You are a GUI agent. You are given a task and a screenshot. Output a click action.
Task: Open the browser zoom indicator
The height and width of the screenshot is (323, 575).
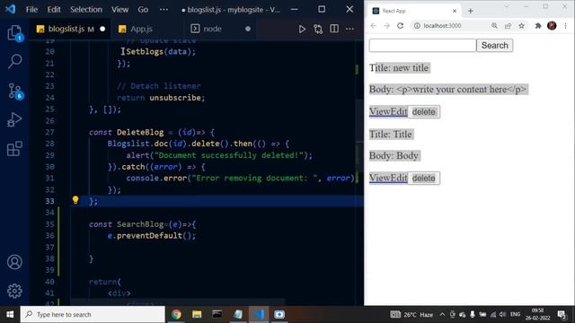[x=494, y=26]
